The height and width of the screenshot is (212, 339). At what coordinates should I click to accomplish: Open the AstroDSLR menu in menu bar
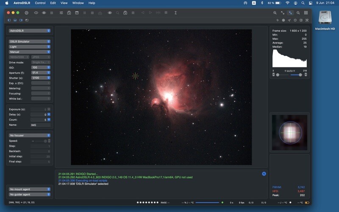pos(22,3)
